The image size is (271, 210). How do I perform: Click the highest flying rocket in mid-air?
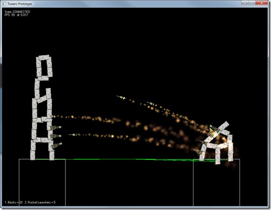tap(121, 97)
